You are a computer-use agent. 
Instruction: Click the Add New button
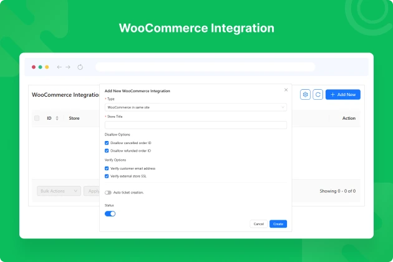point(343,95)
